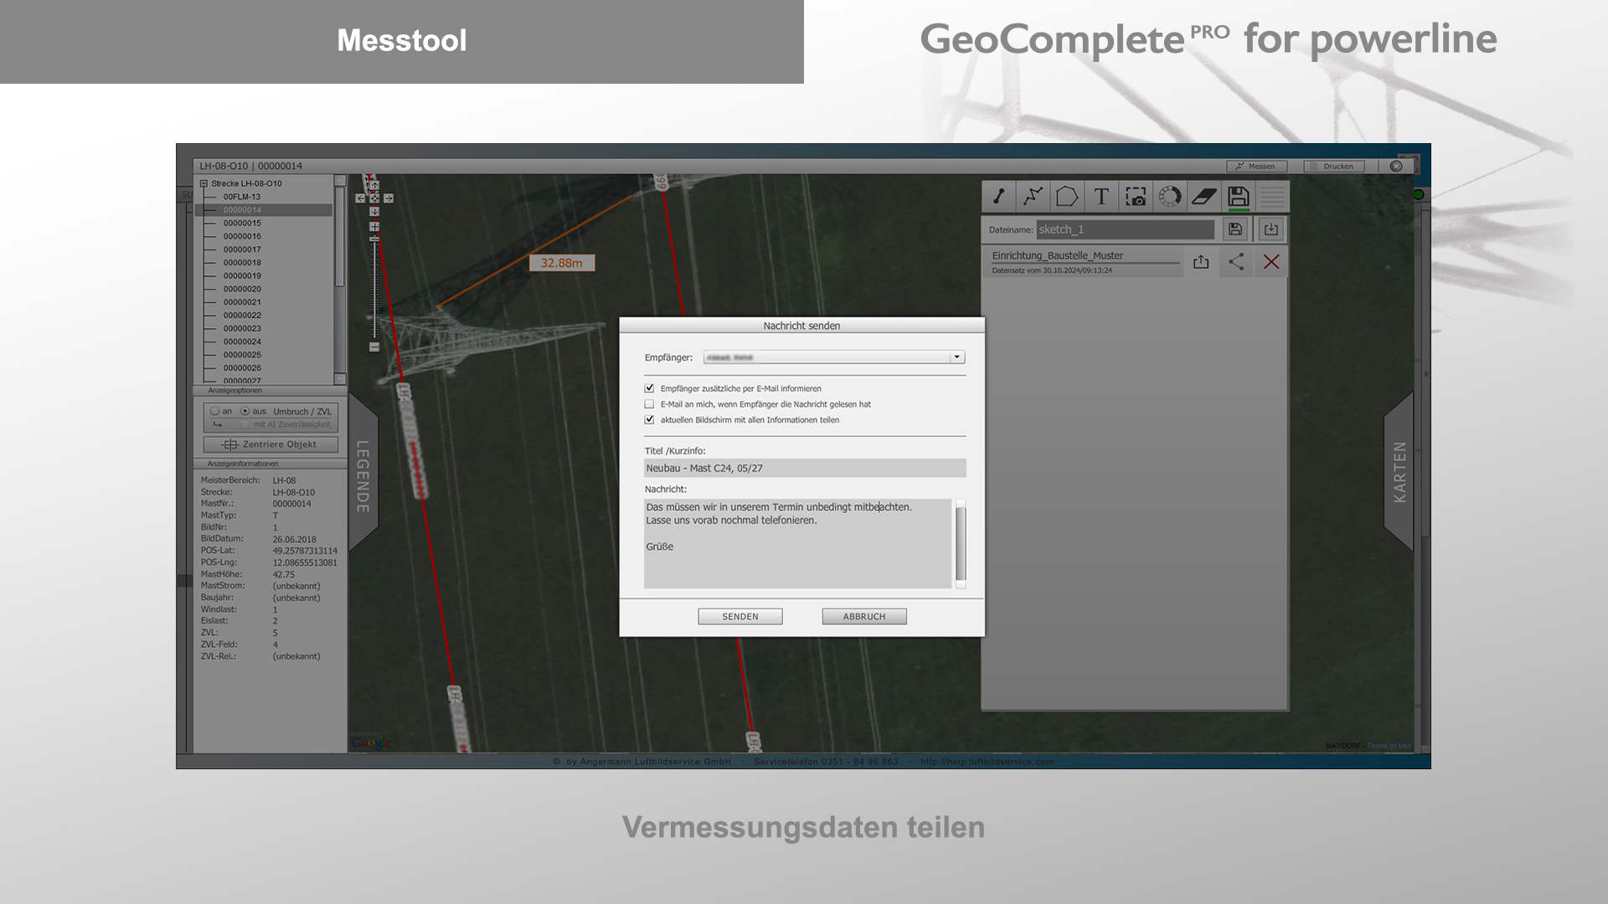Open the Empfänger dropdown
Screen dimensions: 1608x904
[x=956, y=357]
